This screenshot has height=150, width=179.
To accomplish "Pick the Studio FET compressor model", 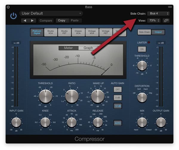I will [64, 32].
